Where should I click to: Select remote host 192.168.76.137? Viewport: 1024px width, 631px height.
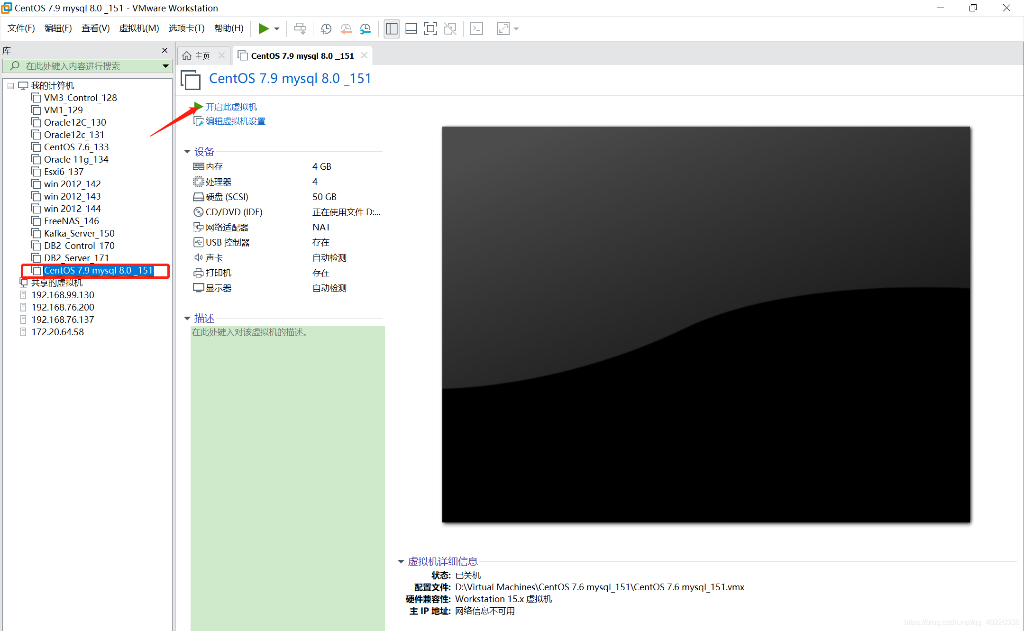(63, 320)
